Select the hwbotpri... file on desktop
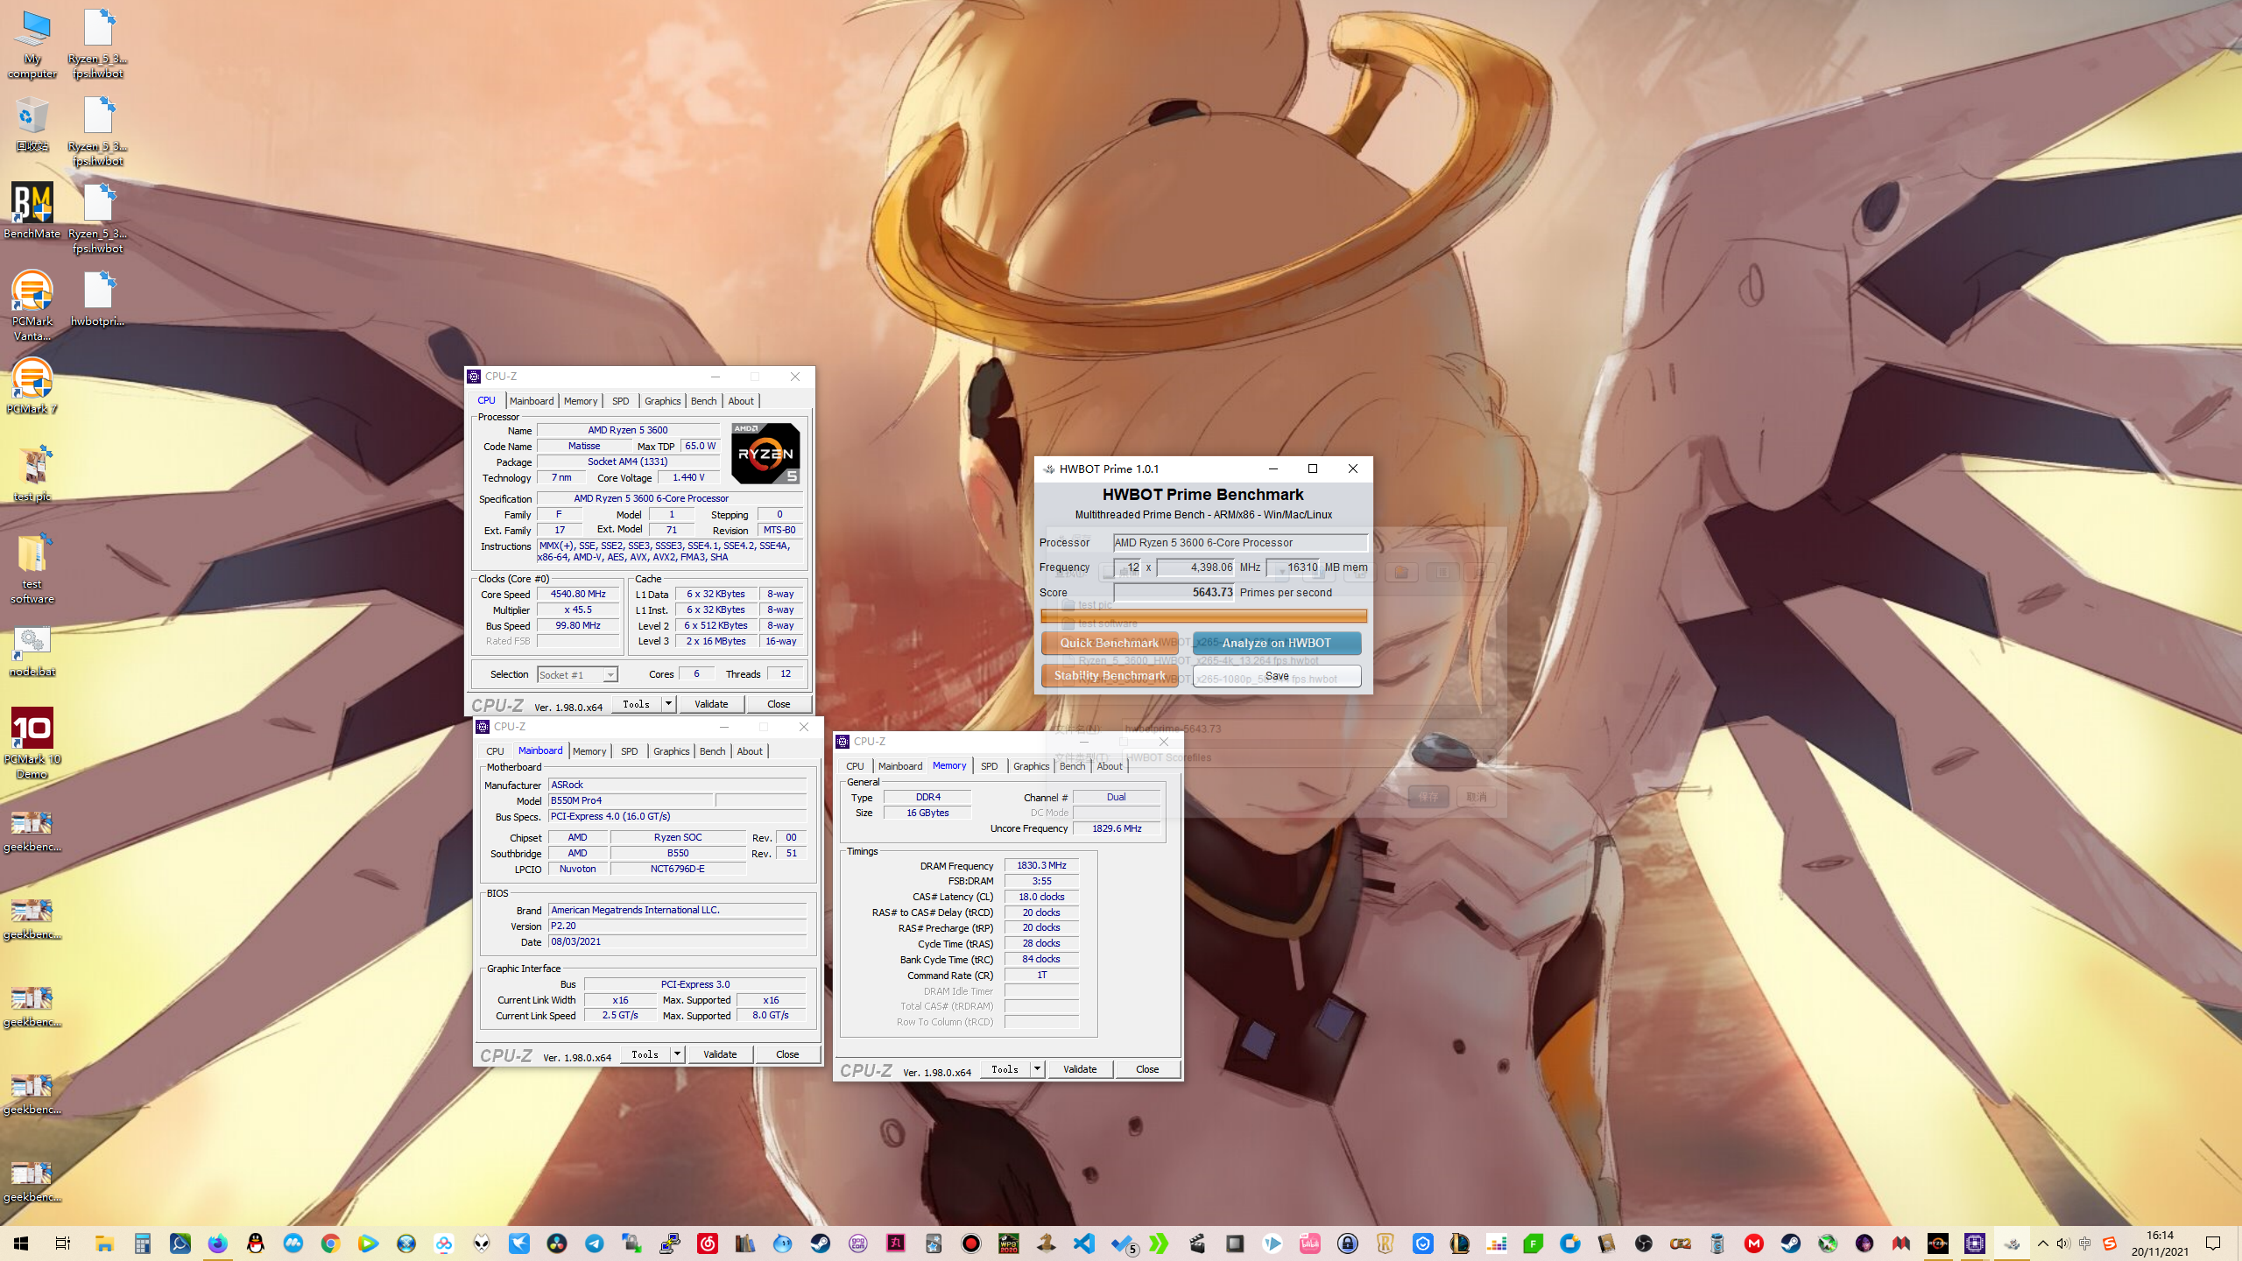Image resolution: width=2242 pixels, height=1261 pixels. coord(98,299)
